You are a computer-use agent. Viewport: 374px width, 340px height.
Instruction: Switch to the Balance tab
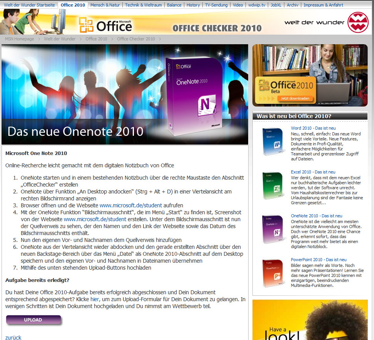pyautogui.click(x=174, y=5)
